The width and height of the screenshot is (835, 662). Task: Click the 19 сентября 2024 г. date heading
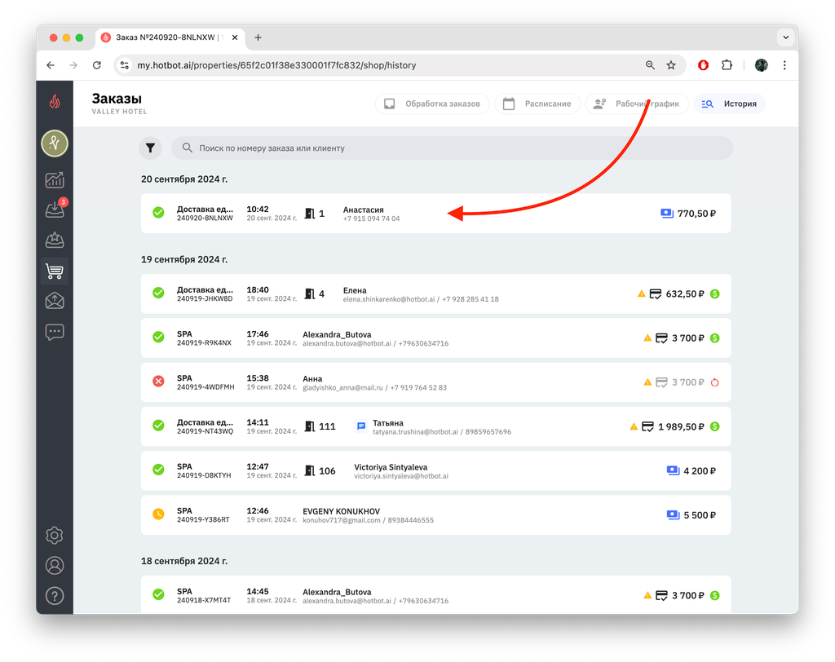[x=183, y=259]
